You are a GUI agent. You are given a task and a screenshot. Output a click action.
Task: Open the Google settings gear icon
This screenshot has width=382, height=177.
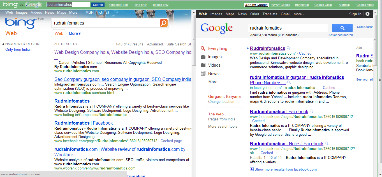tap(367, 14)
